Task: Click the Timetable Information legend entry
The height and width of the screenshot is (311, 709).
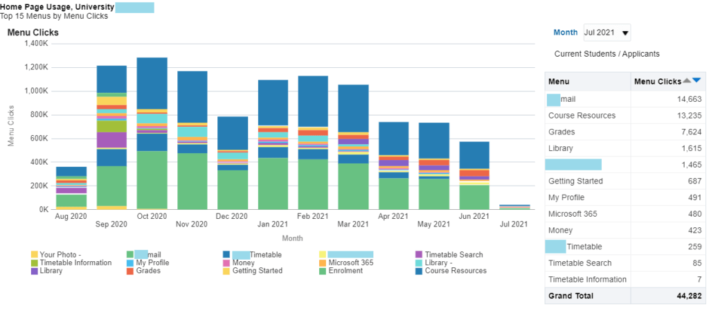Action: (75, 263)
